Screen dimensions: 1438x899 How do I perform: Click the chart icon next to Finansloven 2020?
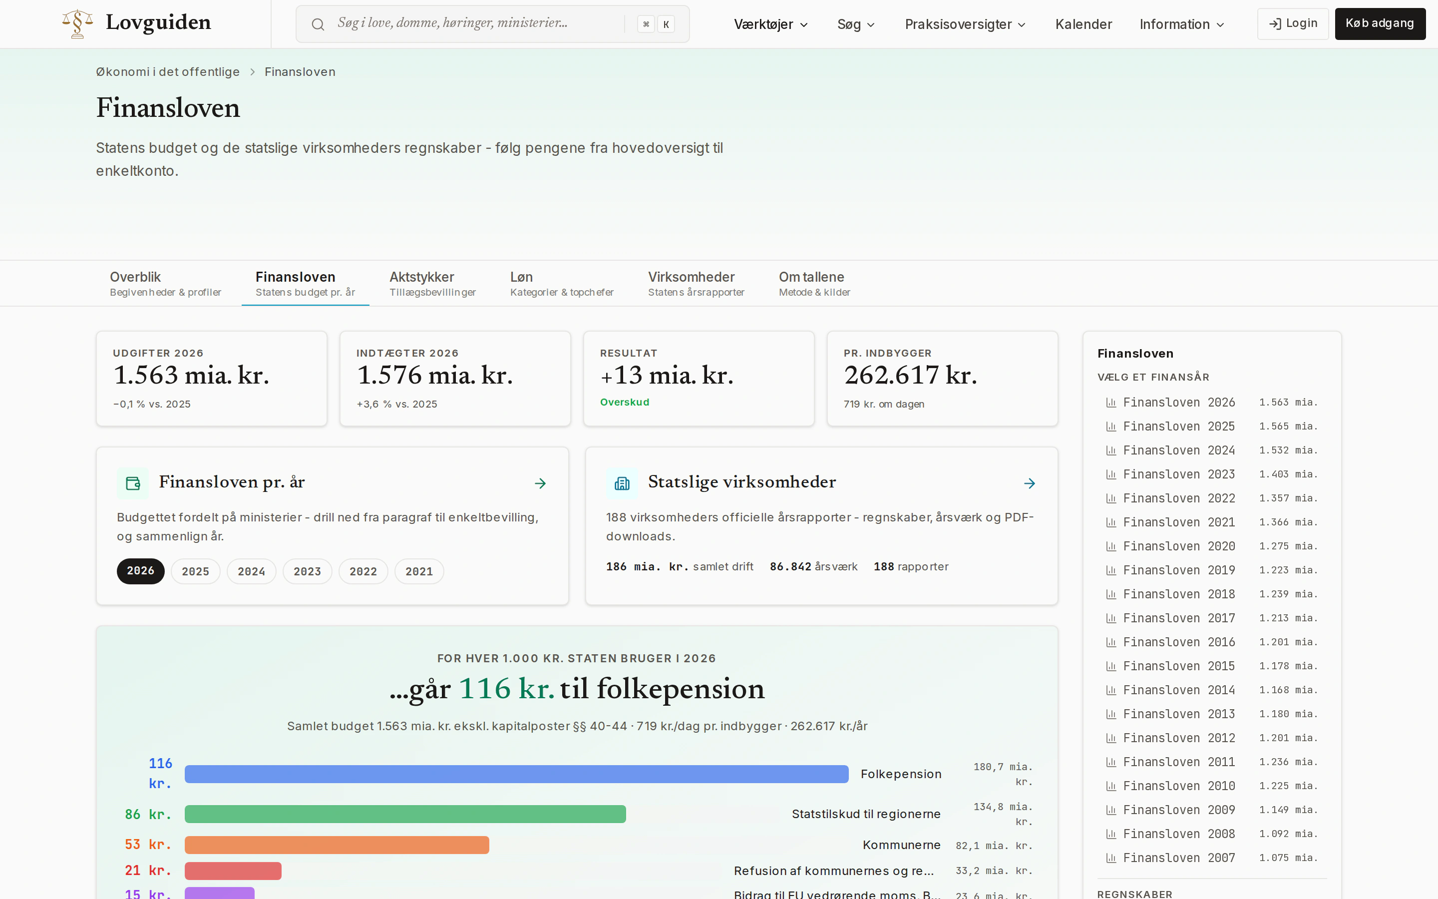pyautogui.click(x=1110, y=546)
